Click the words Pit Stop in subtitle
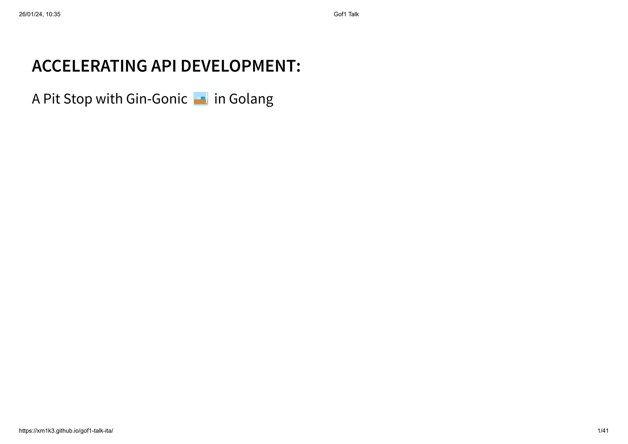 click(67, 99)
